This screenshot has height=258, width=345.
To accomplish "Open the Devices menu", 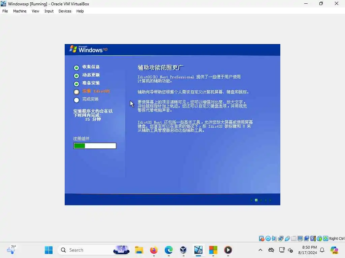I will (x=65, y=11).
